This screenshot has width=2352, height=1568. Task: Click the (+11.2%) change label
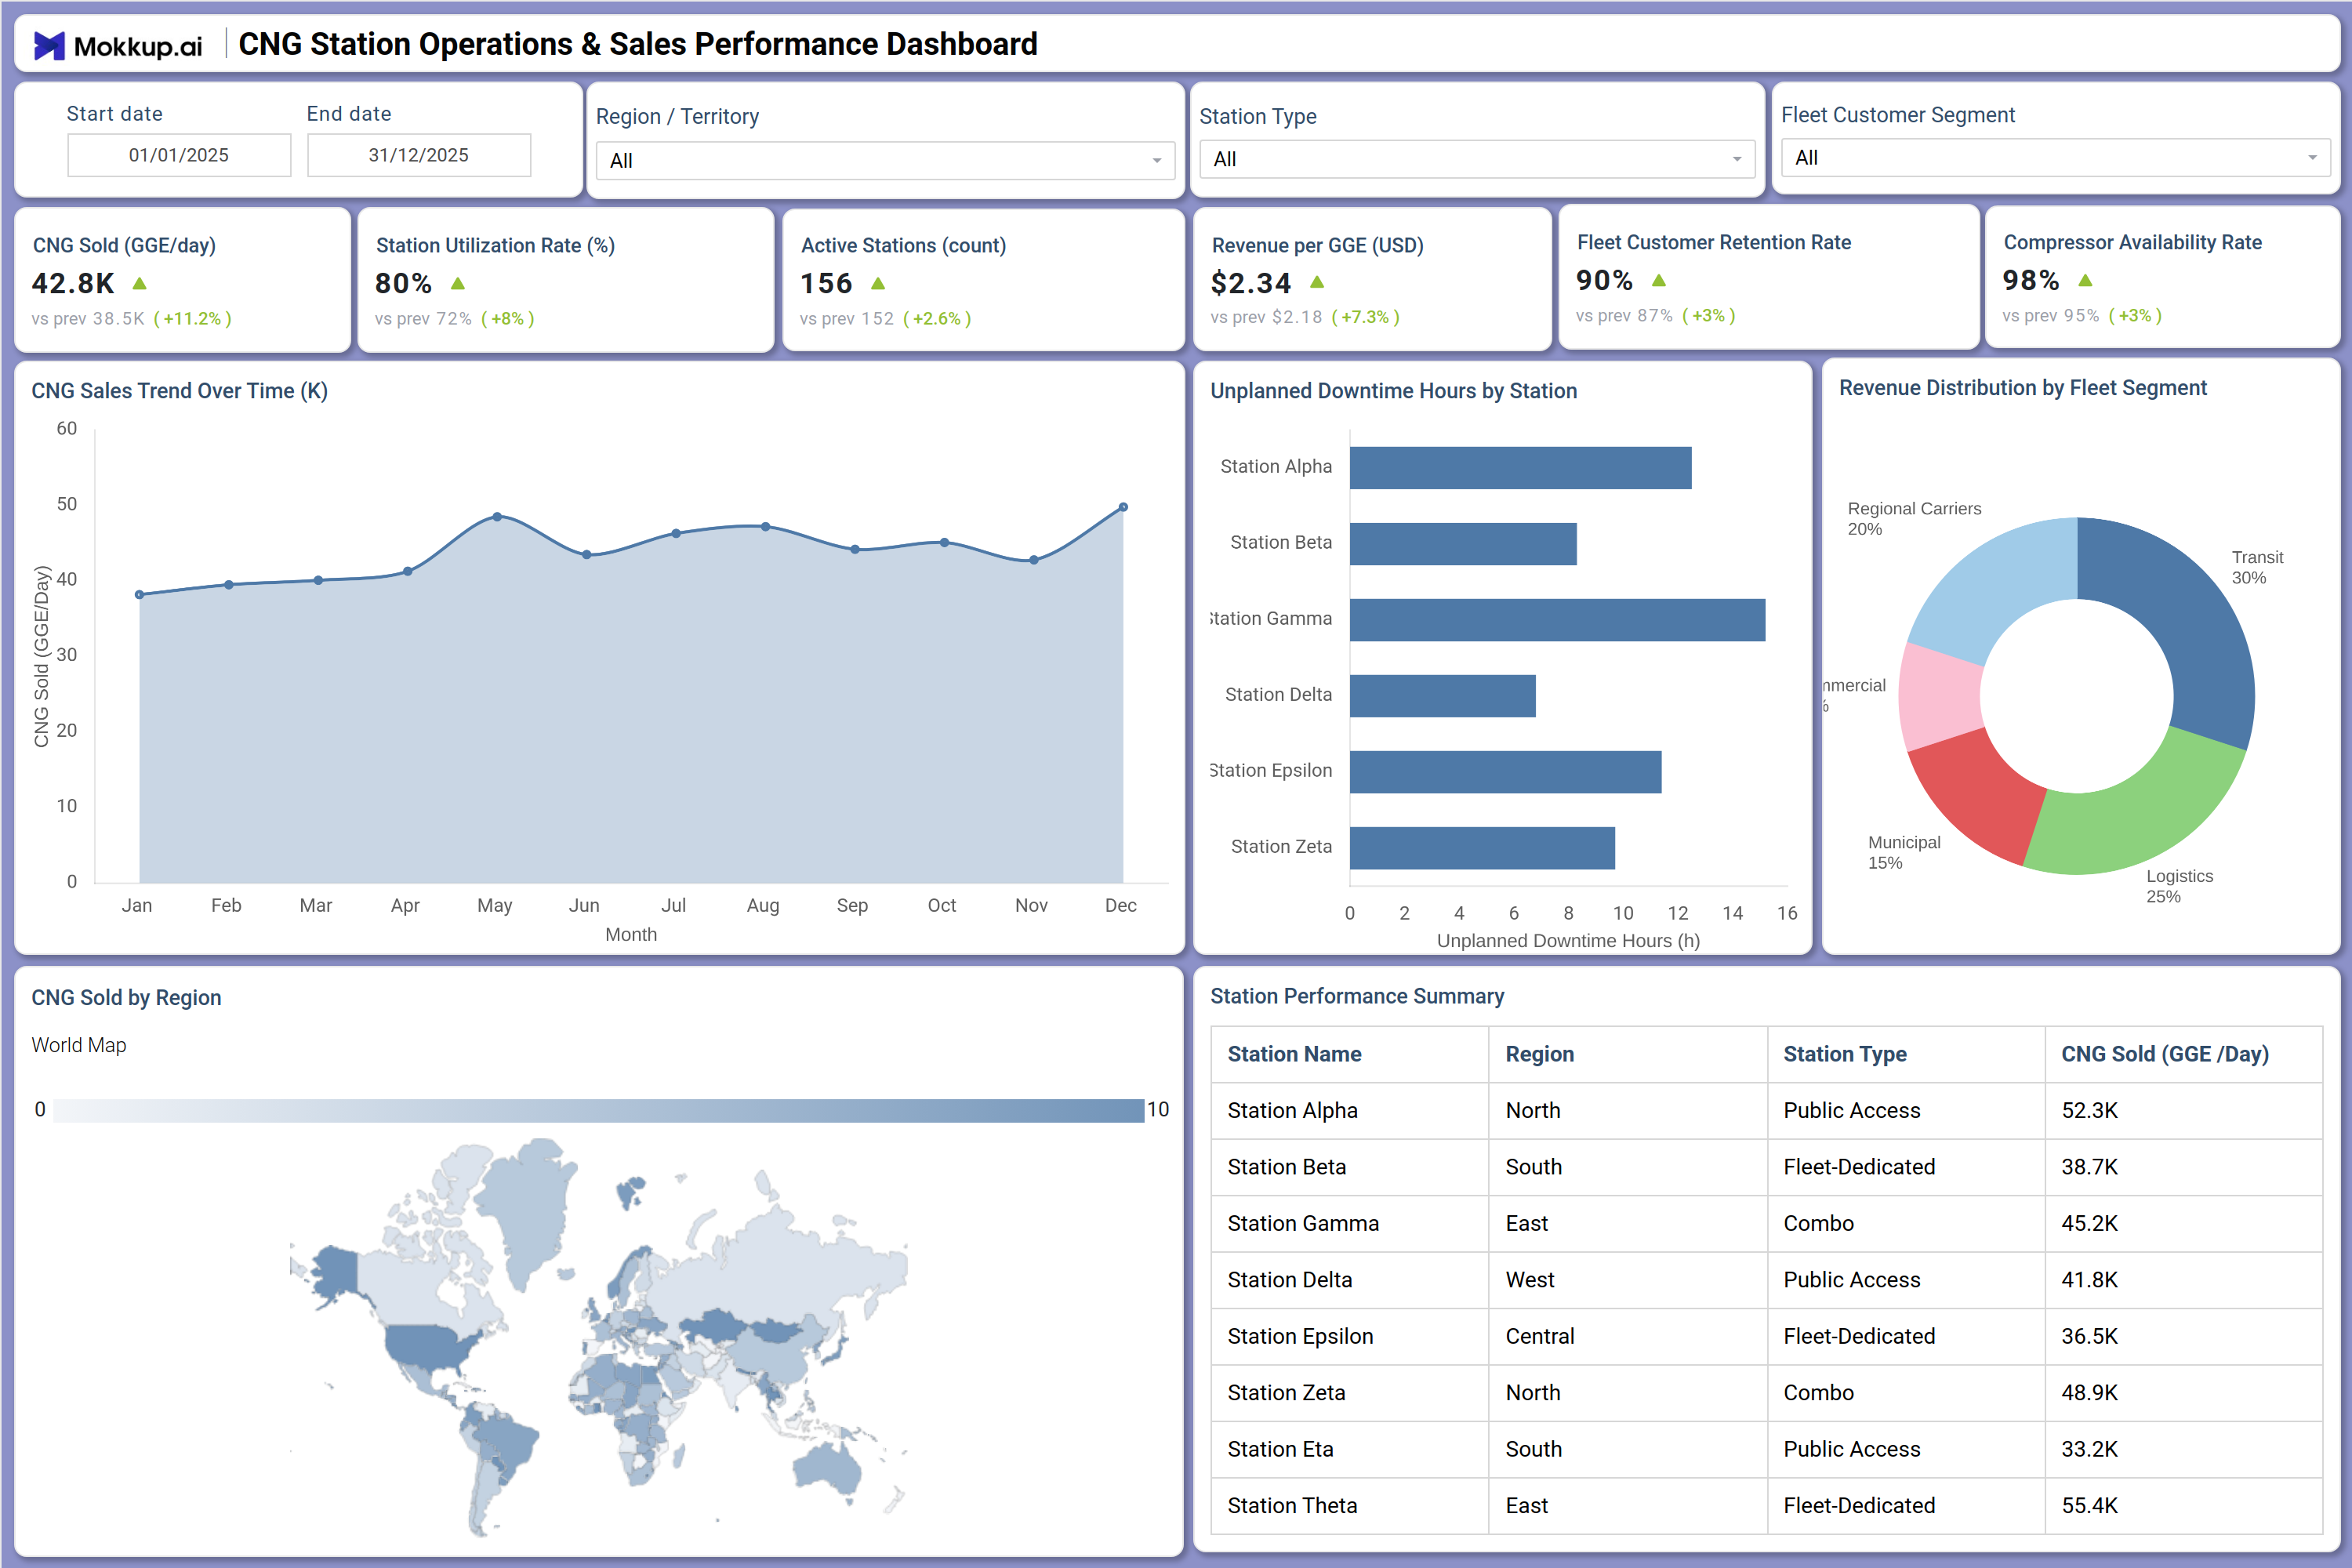(x=192, y=319)
